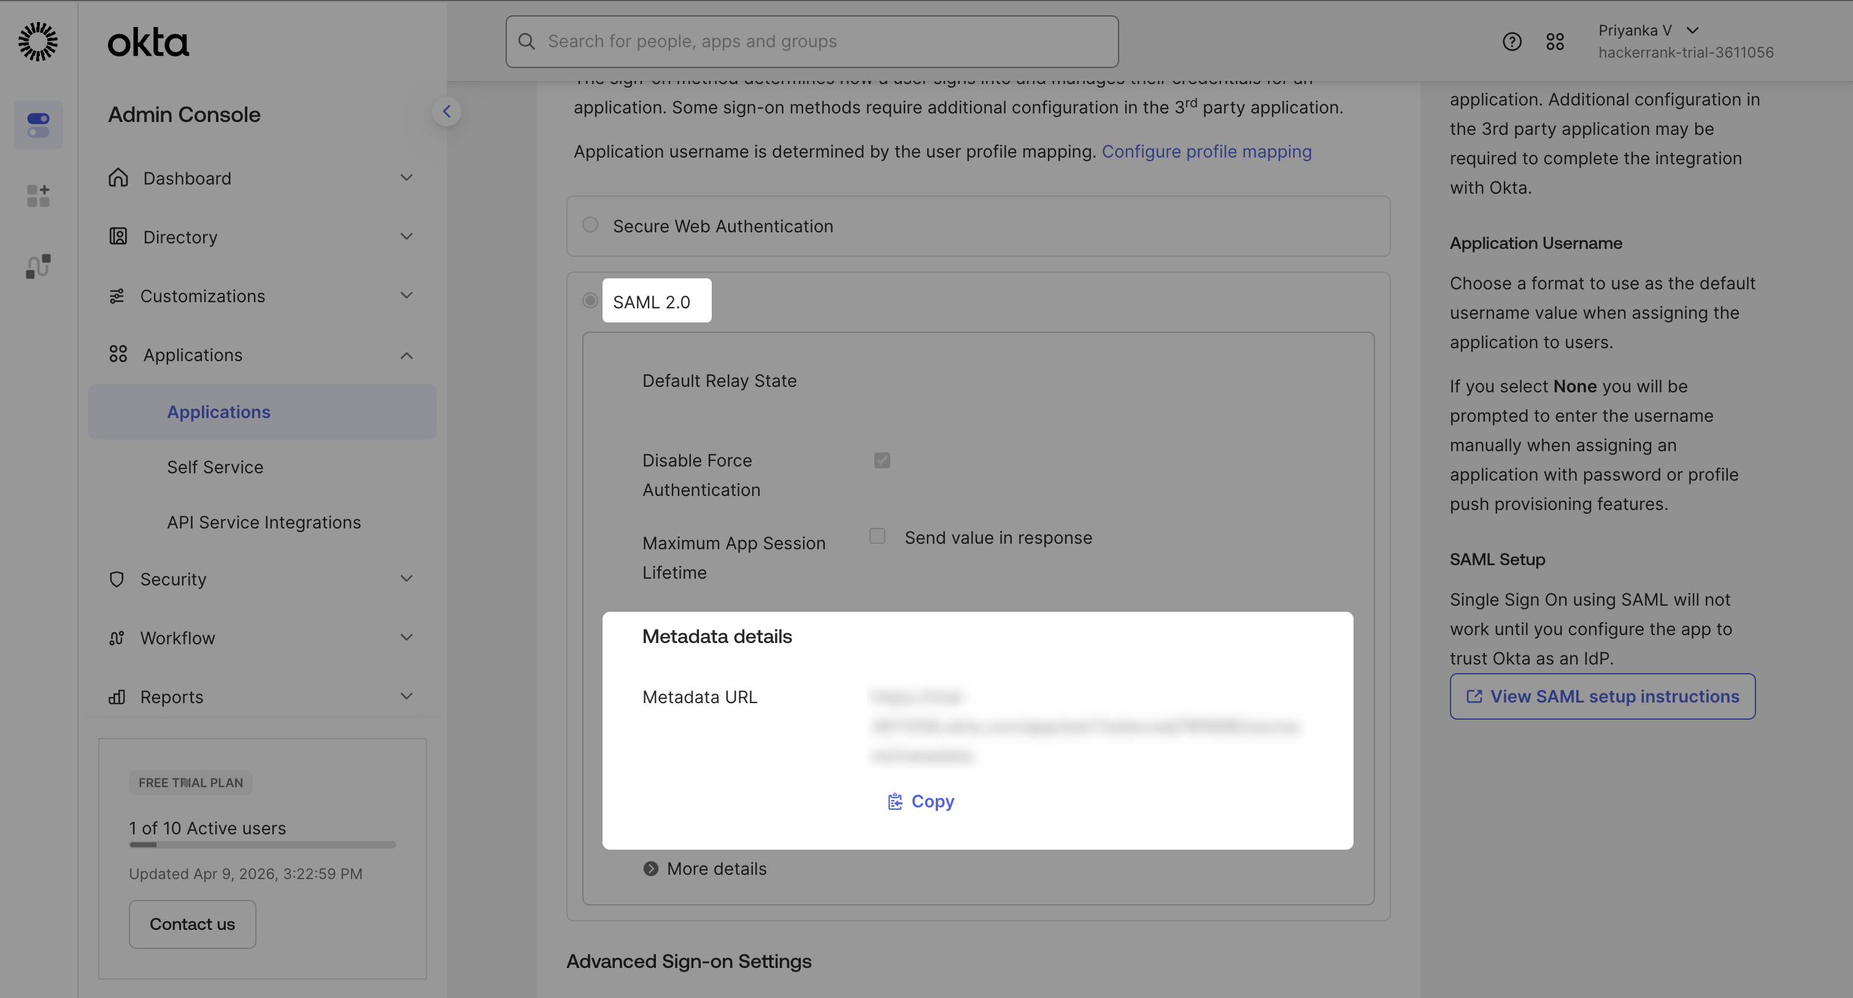Open the workflows connector rail icon
Viewport: 1853px width, 998px height.
click(x=37, y=266)
